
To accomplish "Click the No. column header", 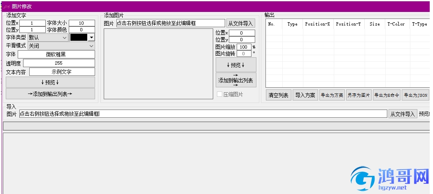I will (x=274, y=24).
